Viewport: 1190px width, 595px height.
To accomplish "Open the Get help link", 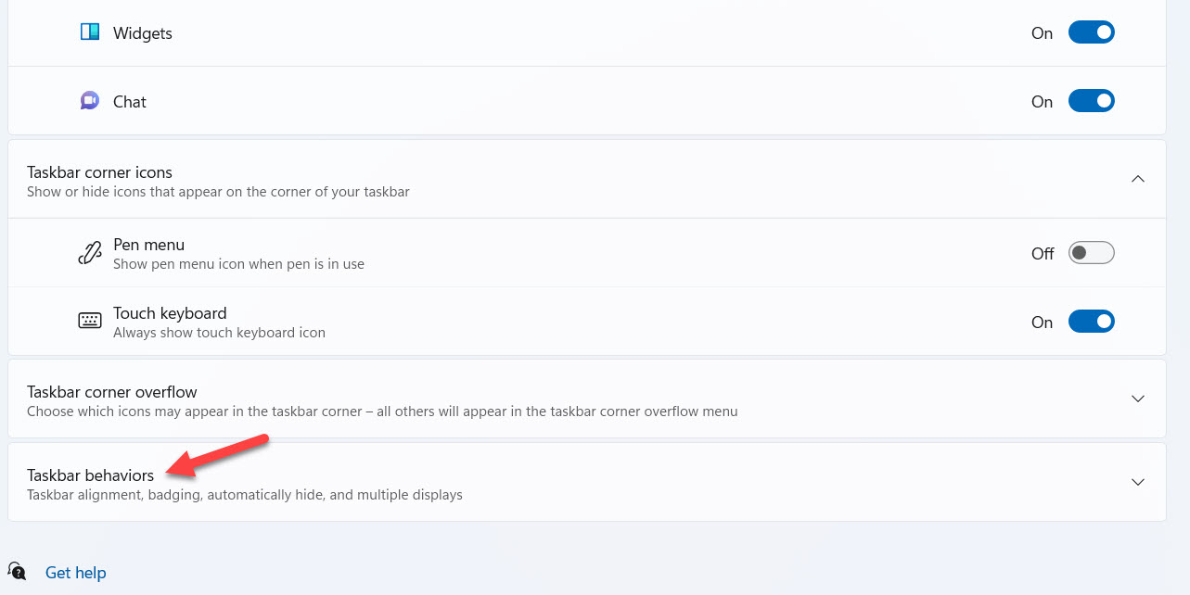I will pos(76,573).
